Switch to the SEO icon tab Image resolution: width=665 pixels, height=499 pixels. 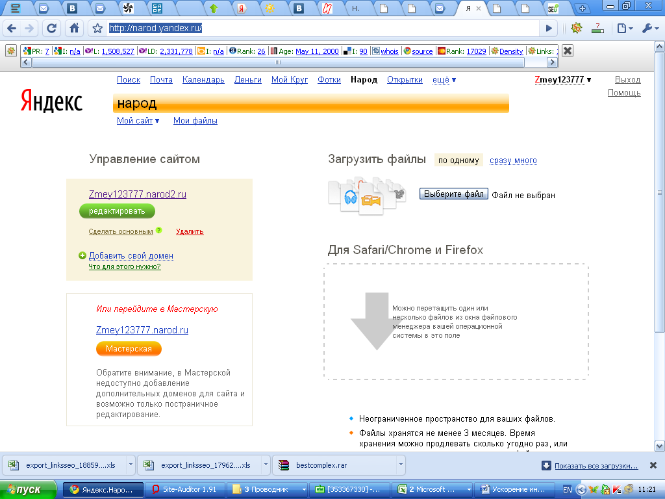coord(553,8)
